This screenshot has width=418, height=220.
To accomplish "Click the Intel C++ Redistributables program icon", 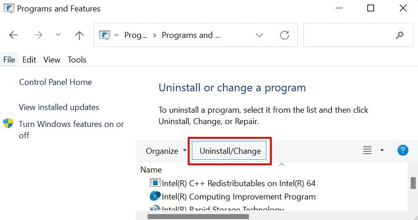I will click(x=155, y=183).
